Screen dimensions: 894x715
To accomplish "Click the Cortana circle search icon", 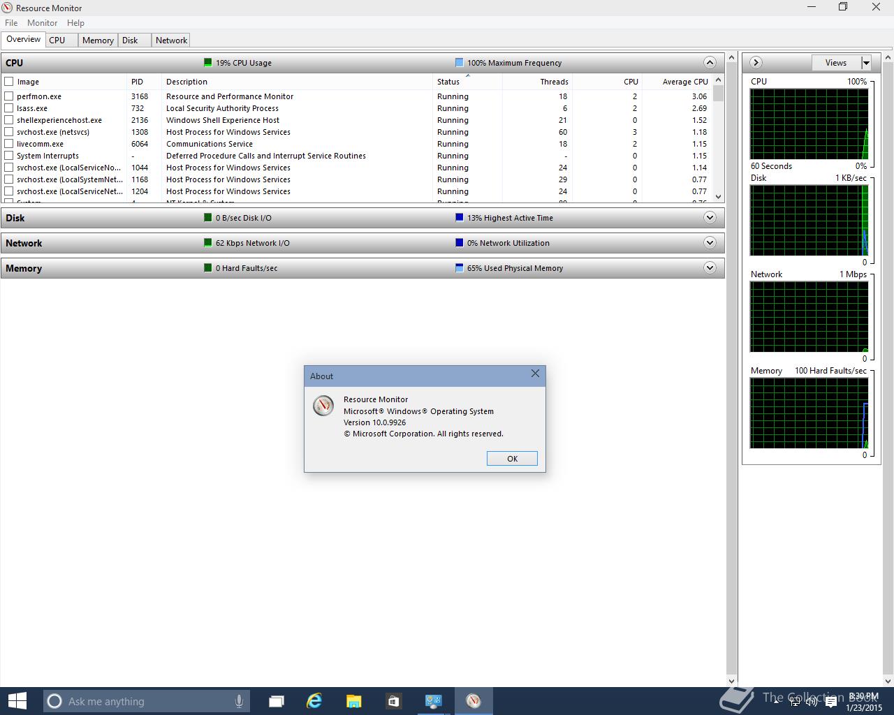I will [x=54, y=701].
